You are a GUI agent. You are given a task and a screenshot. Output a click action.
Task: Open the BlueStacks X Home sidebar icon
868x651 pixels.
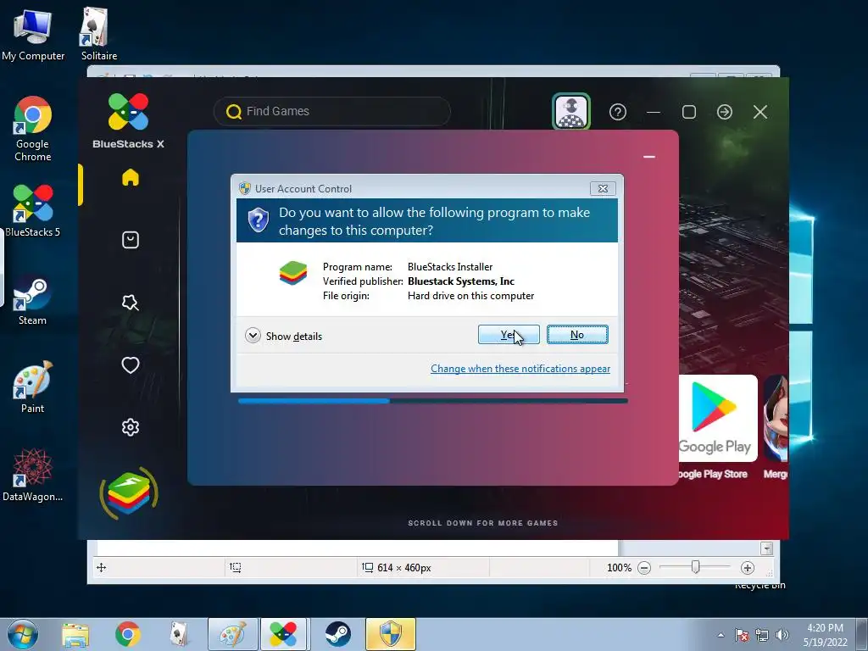(130, 178)
